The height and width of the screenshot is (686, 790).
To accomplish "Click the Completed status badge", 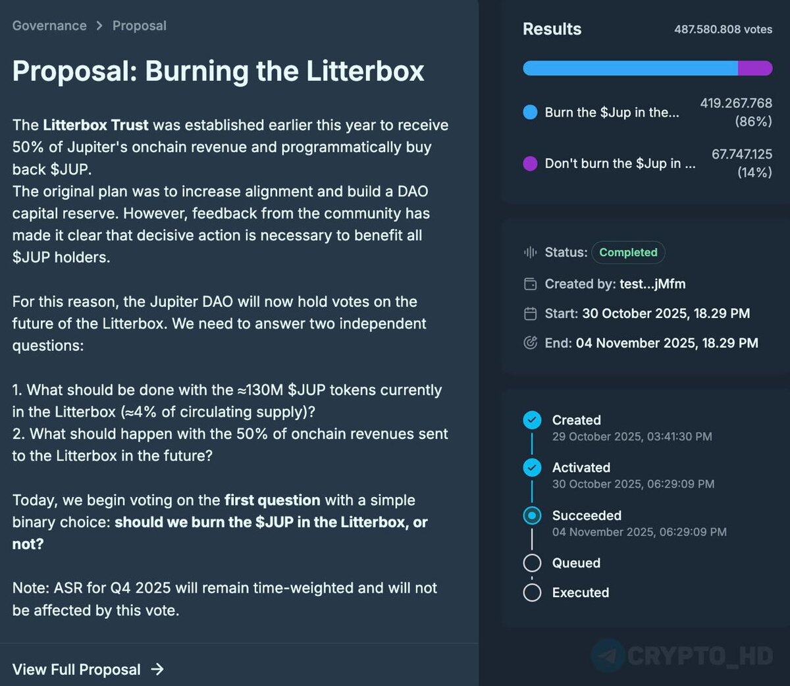I will (x=628, y=252).
